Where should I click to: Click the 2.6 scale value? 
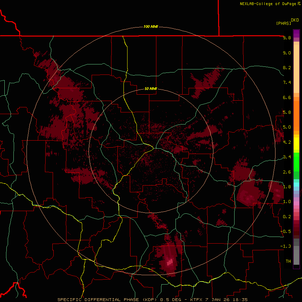[x=287, y=172]
